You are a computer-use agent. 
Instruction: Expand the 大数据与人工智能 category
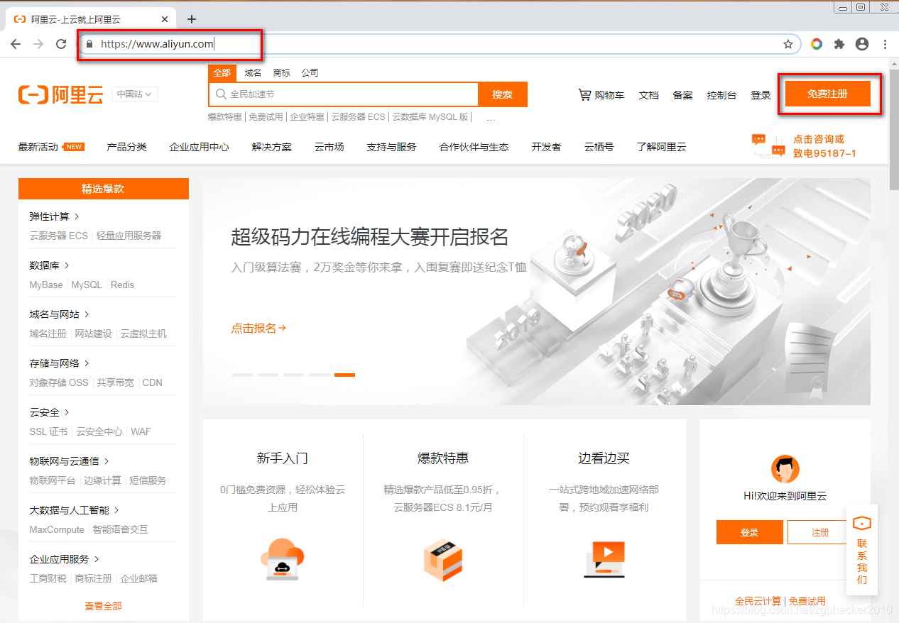coord(75,510)
